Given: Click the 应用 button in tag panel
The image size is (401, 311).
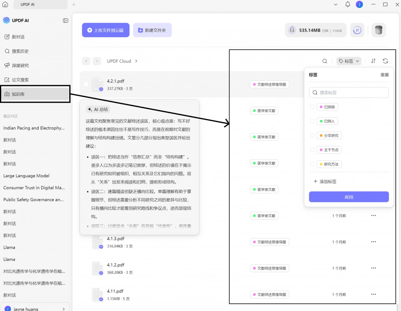Looking at the screenshot, I should 349,197.
